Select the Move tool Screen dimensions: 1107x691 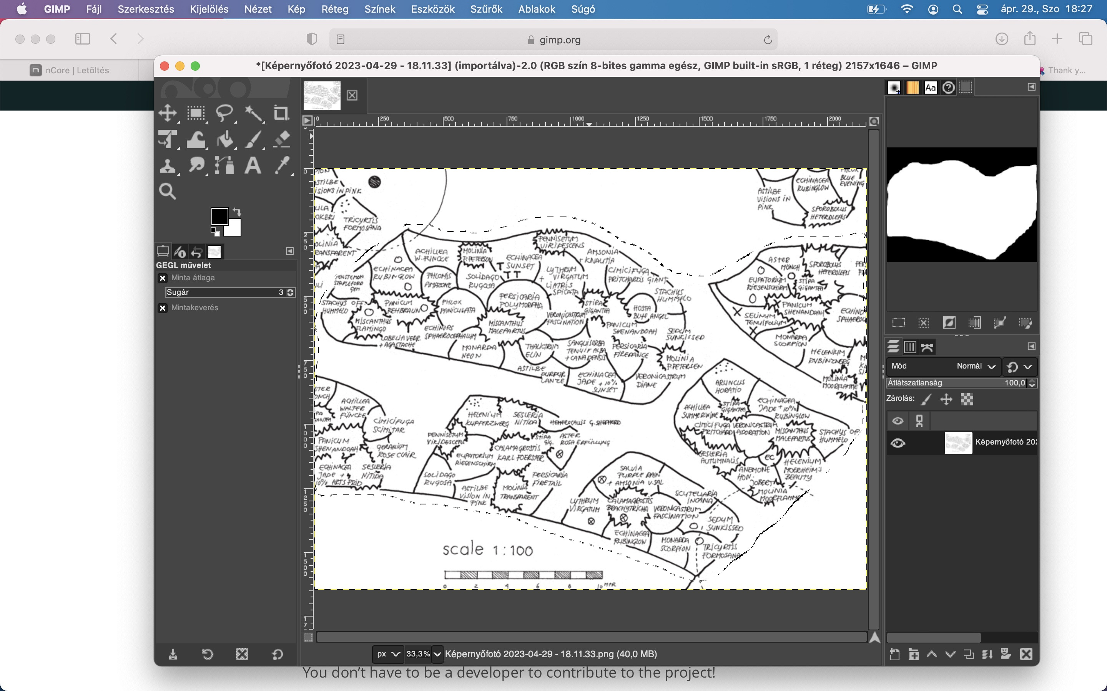click(168, 113)
